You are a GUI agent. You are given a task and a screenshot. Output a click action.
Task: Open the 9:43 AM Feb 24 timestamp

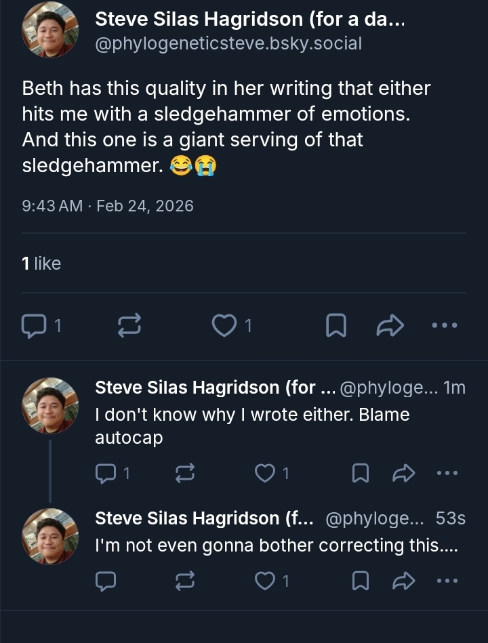pyautogui.click(x=108, y=206)
